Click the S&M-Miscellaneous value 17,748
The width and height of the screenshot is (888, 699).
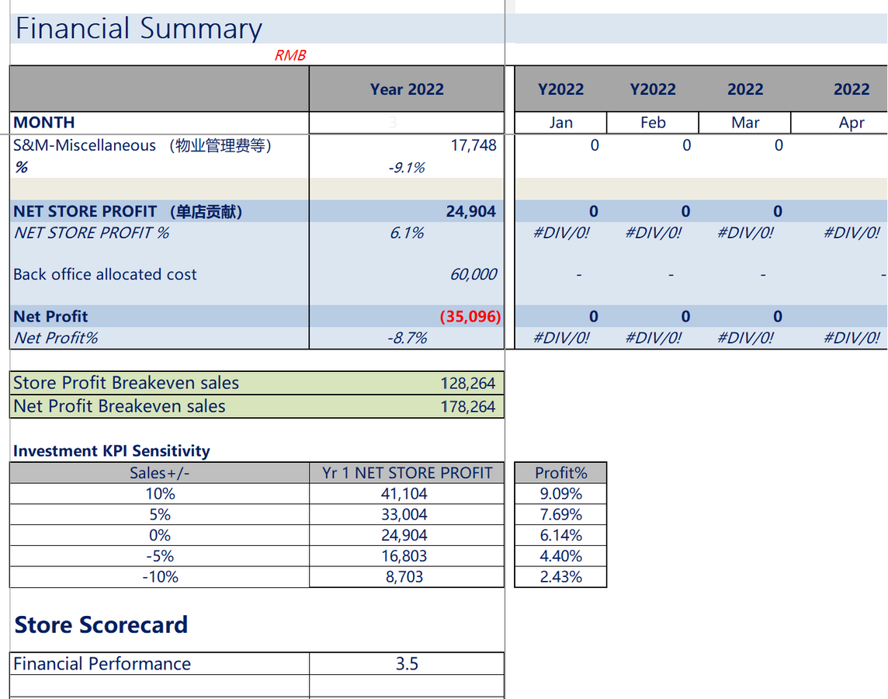(473, 145)
